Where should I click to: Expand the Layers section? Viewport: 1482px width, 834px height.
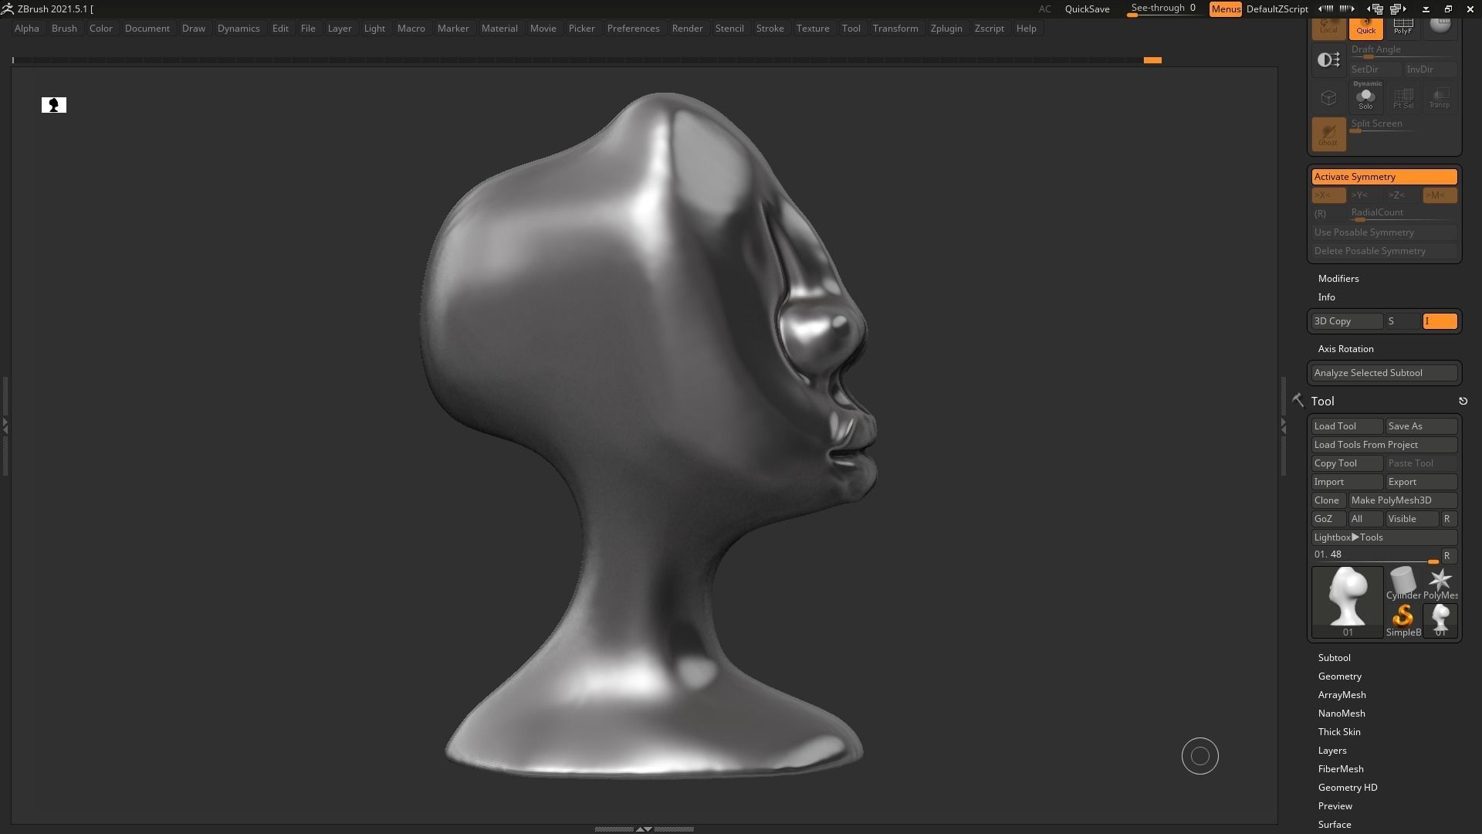[x=1332, y=751]
